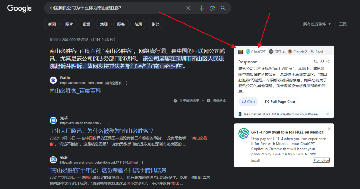The height and width of the screenshot is (189, 360).
Task: Click the 关于精选摘要 help icon
Action: (175, 101)
